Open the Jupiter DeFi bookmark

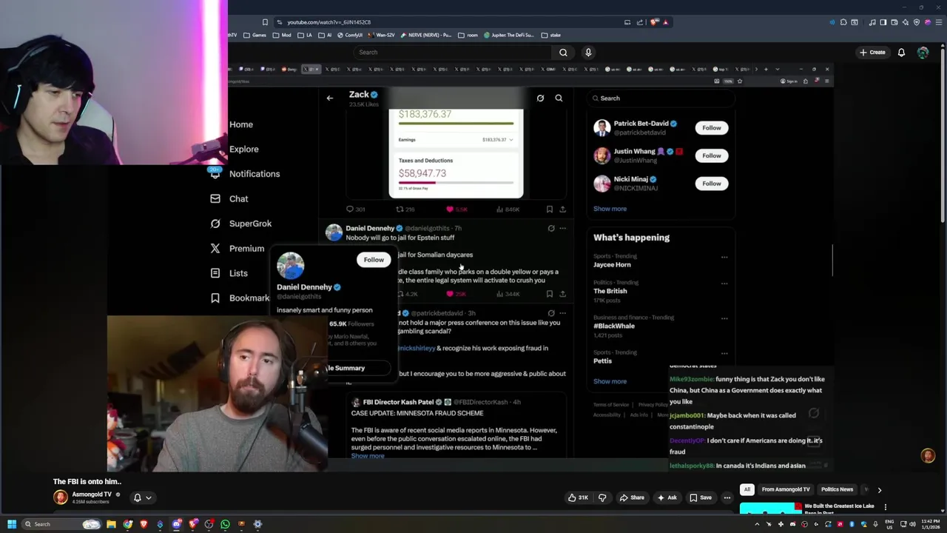[x=509, y=35]
